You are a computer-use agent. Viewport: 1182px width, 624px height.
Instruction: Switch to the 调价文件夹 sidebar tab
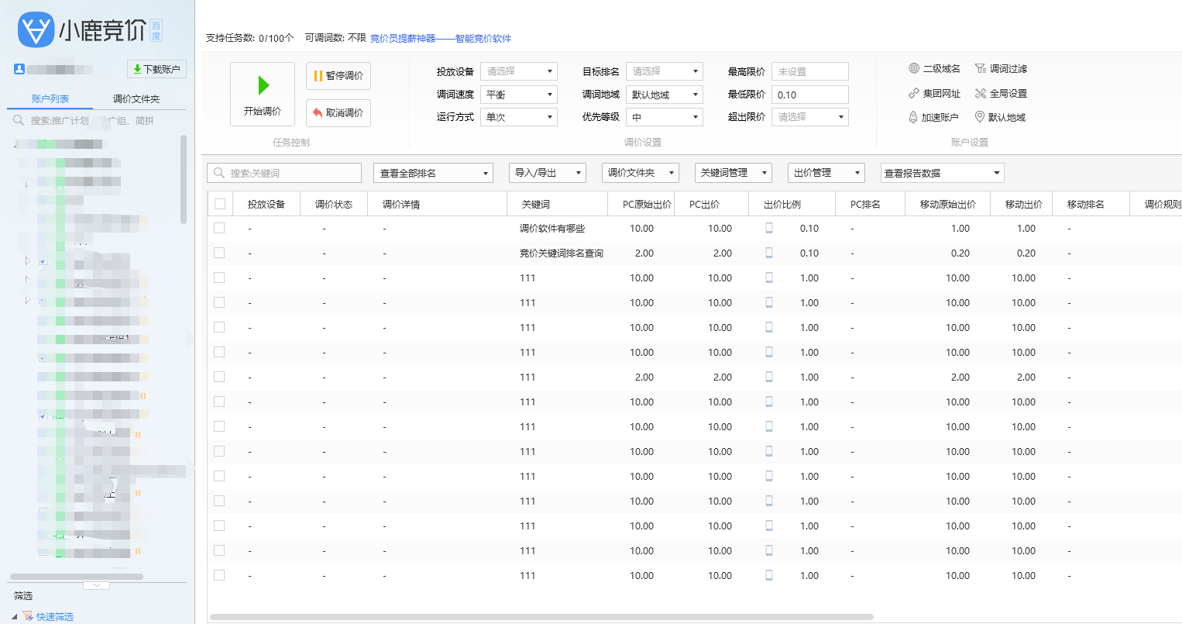coord(136,98)
